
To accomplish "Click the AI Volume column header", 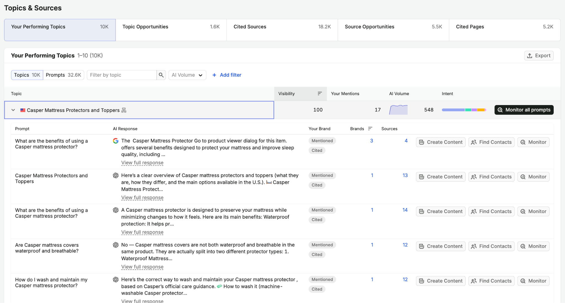I will click(399, 94).
